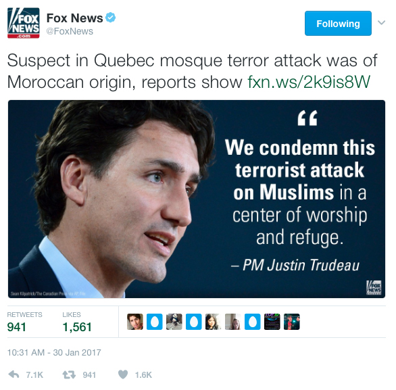The image size is (396, 390).
Task: Toggle the Following button
Action: pyautogui.click(x=338, y=23)
